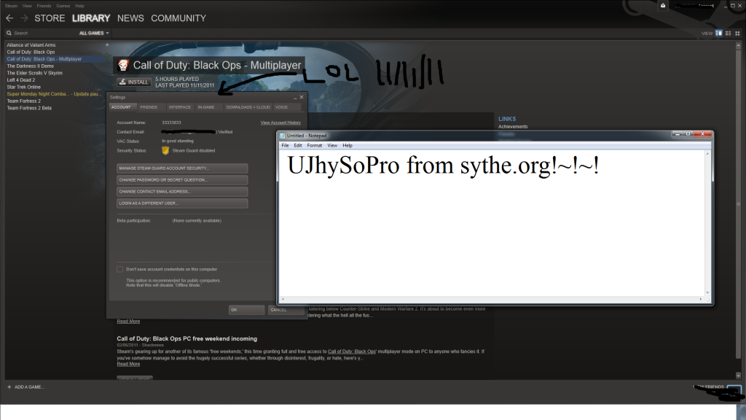Select Call of Duty: Black Ops in the list
The width and height of the screenshot is (746, 420).
point(31,52)
